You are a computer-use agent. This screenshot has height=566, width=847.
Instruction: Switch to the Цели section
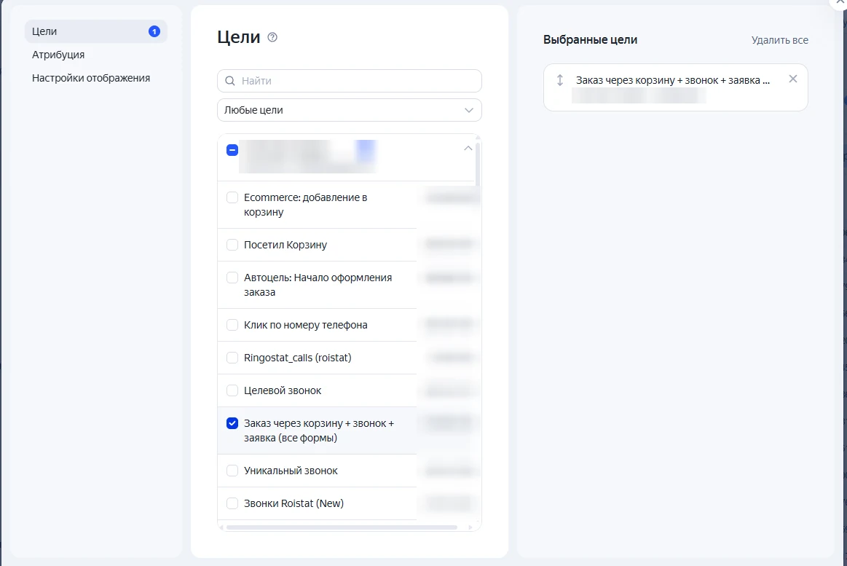point(96,31)
